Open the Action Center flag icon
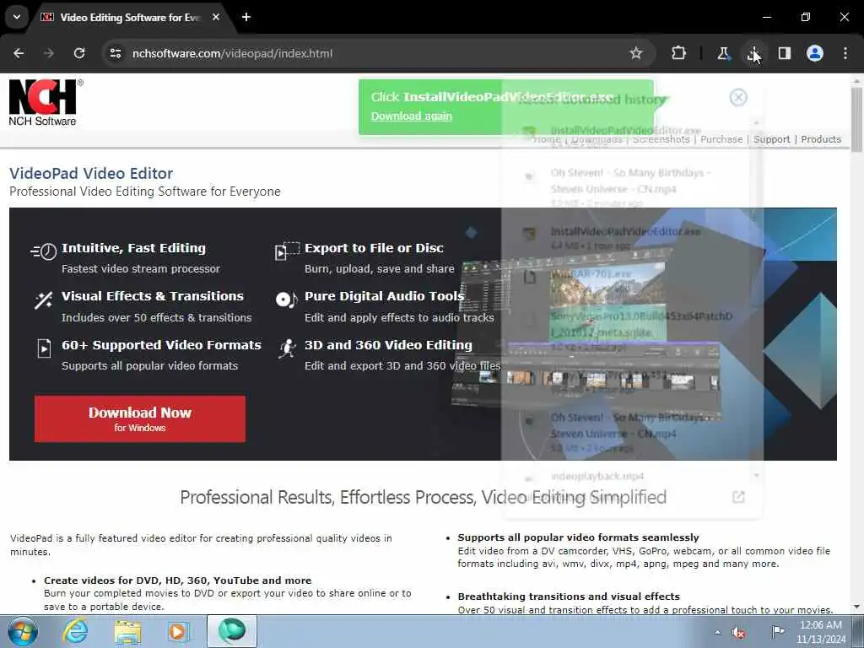Screen dimensions: 864x648 click(777, 631)
